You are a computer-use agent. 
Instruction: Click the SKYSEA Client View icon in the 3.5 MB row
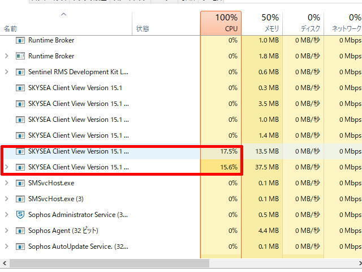pos(20,104)
